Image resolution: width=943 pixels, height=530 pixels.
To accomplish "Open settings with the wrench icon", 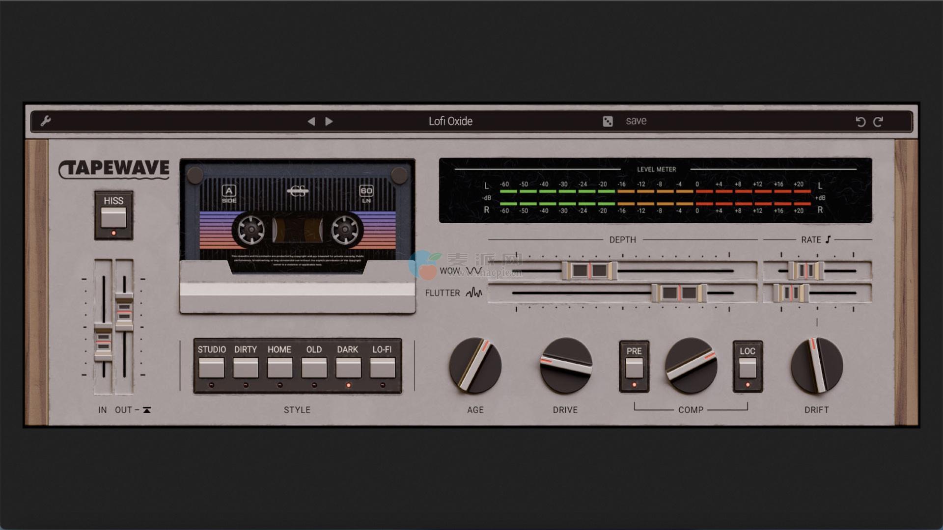I will pos(46,121).
